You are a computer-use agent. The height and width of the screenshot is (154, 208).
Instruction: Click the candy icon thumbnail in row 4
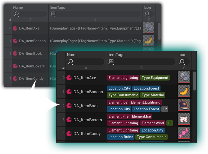pos(184,134)
